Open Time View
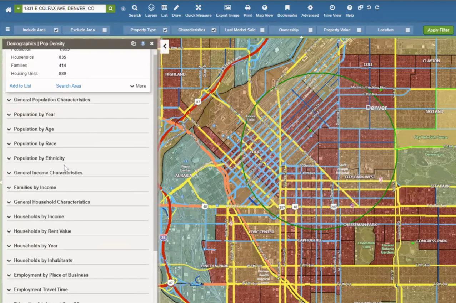This screenshot has width=456, height=303. tap(332, 10)
